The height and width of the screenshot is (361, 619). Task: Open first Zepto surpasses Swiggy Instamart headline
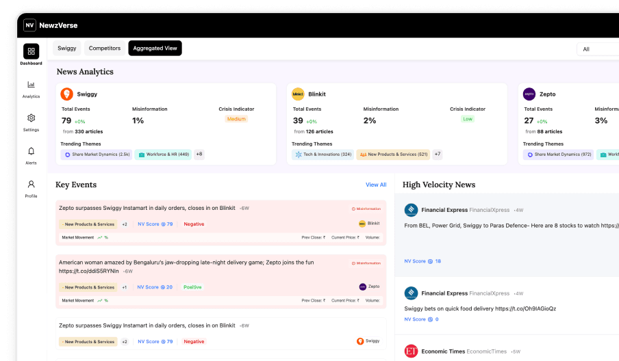[147, 208]
